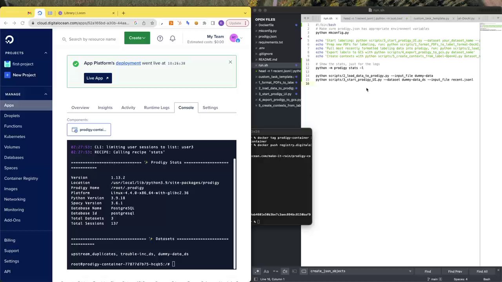
Task: Reload the DigitalOcean page
Action: pos(23,23)
